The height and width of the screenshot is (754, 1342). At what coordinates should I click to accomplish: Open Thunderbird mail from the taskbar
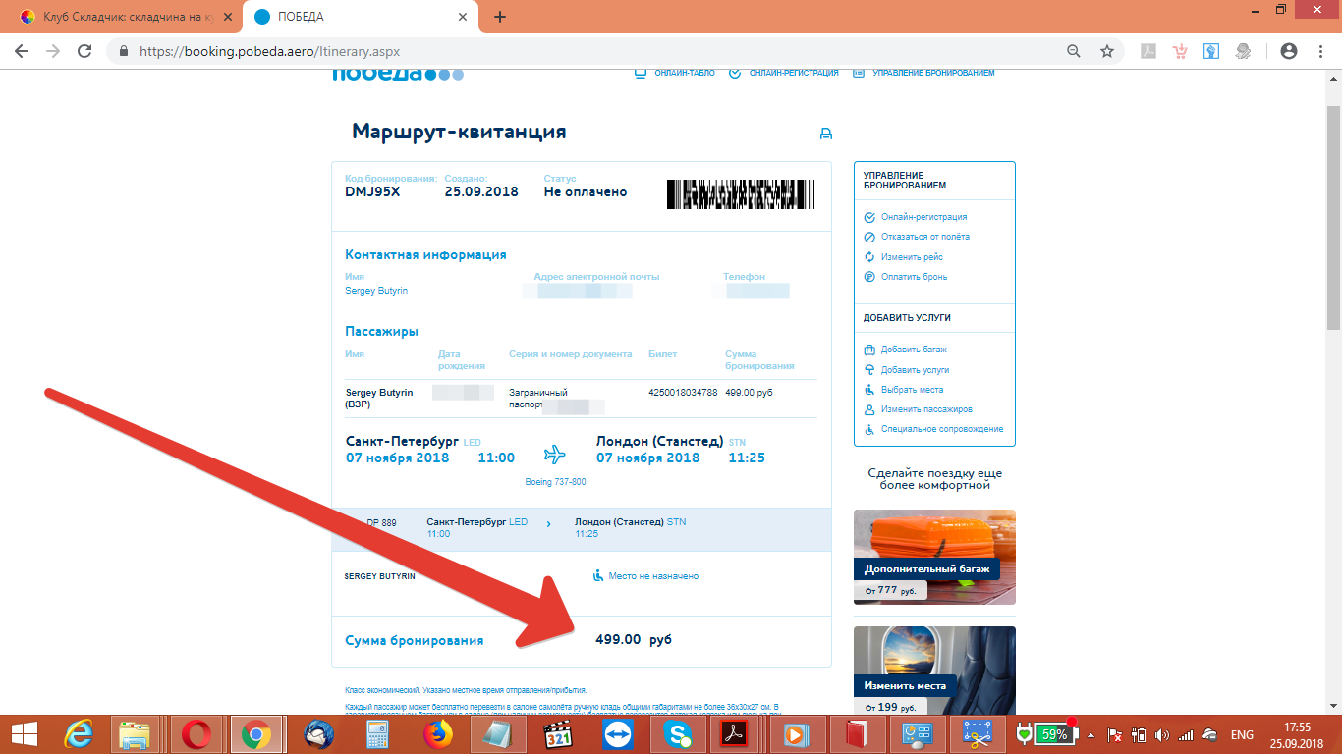[x=317, y=734]
